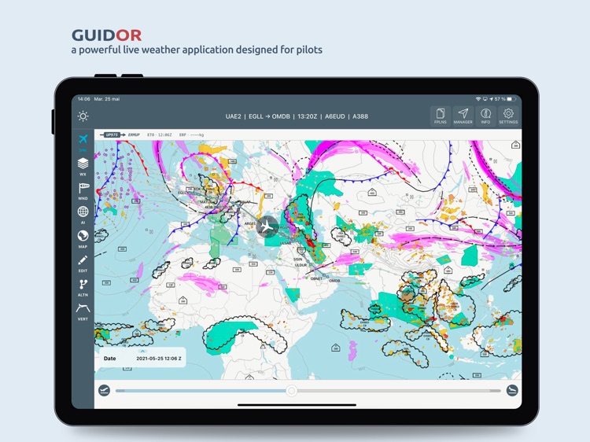Click the 14:06 clock in the status bar
Viewport: 590px width, 442px height.
pyautogui.click(x=83, y=99)
